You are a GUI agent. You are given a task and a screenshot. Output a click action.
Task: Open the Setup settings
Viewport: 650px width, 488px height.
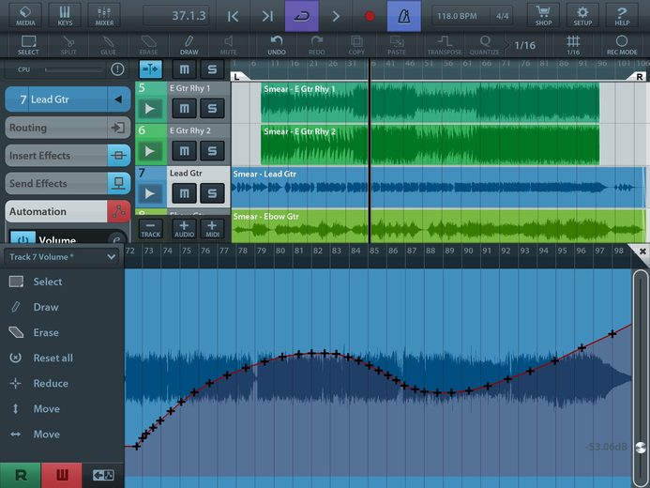(x=582, y=15)
